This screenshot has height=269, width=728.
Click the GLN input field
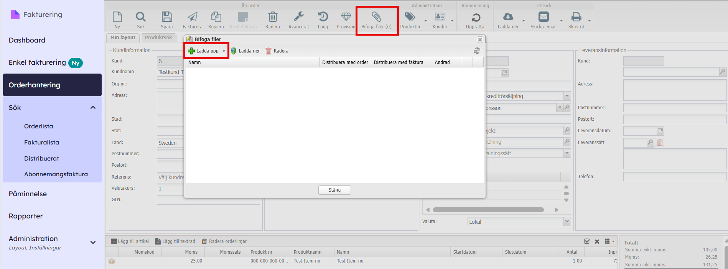pyautogui.click(x=170, y=200)
